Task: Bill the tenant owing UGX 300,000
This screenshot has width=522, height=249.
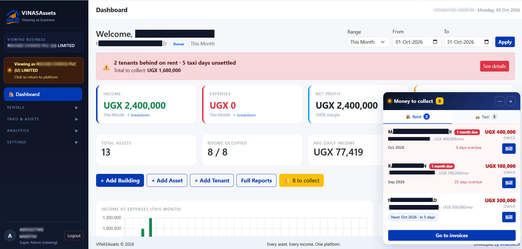Action: click(x=509, y=217)
